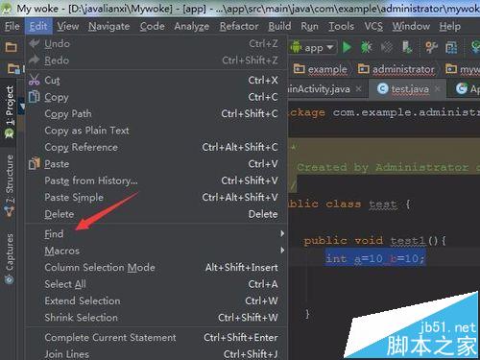Open the Tools menu
480x360 pixels.
pos(341,26)
